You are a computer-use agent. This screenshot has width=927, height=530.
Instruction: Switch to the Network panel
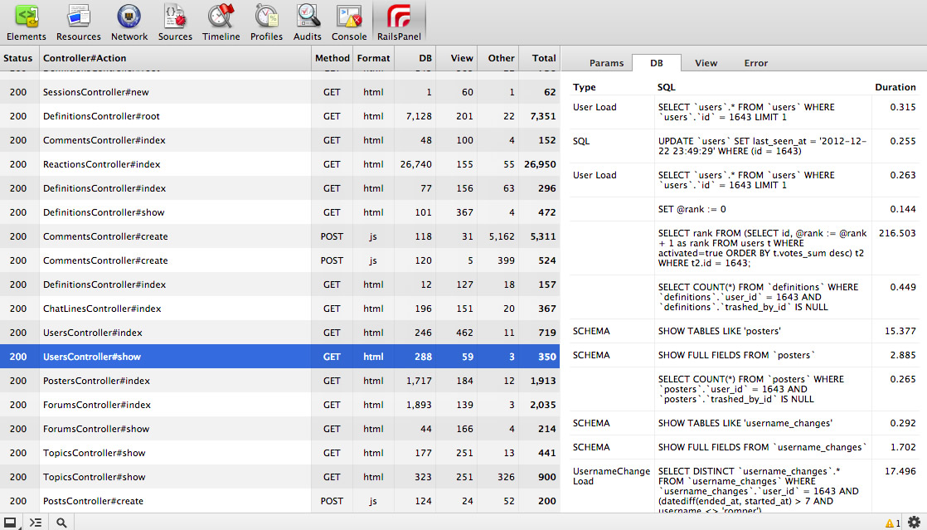[129, 22]
